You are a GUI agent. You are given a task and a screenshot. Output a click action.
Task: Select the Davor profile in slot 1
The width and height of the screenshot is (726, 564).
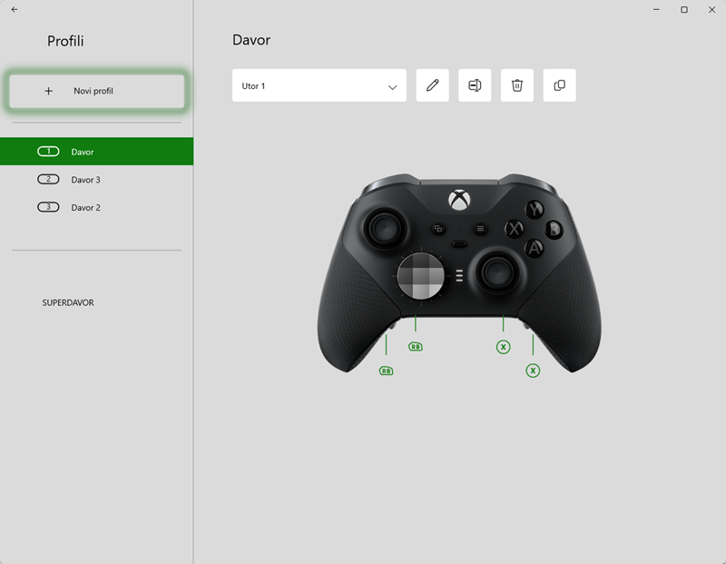coord(97,152)
